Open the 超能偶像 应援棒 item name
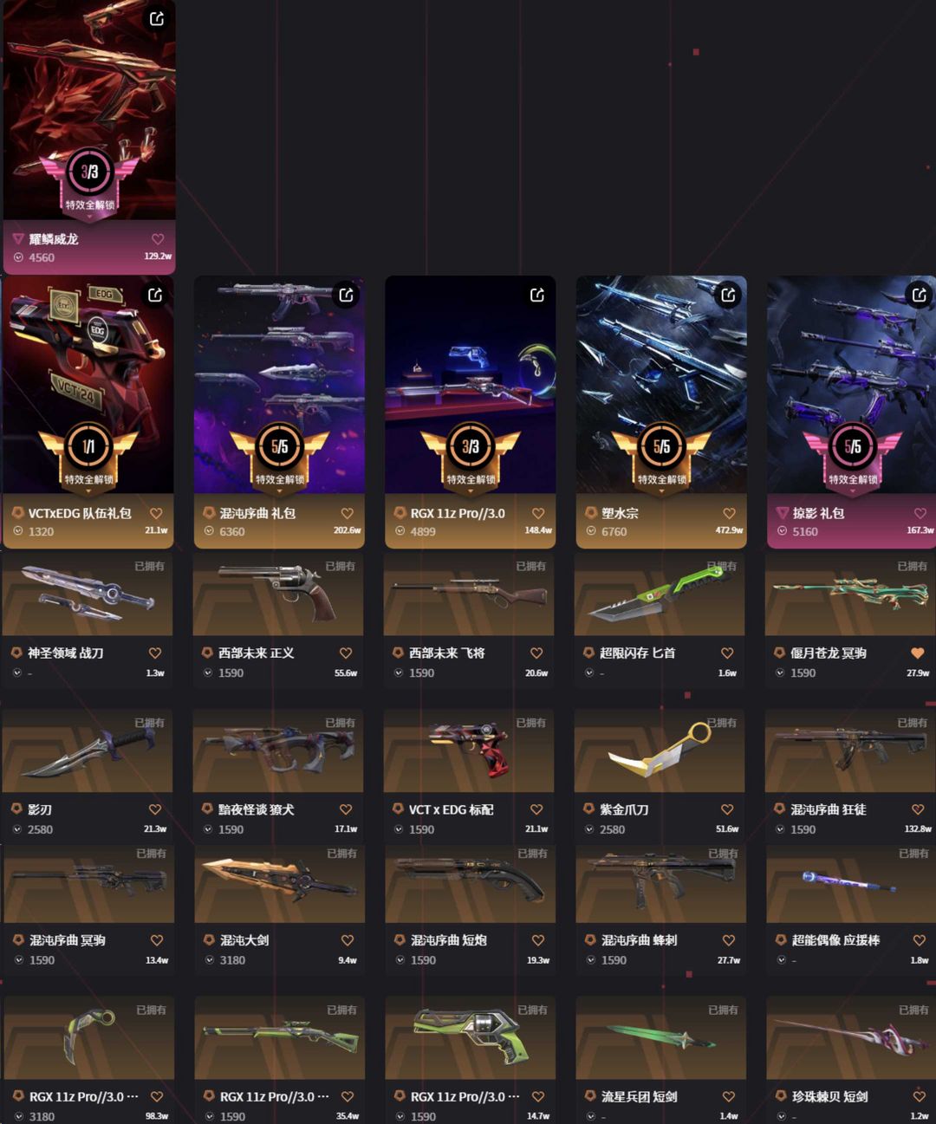This screenshot has width=936, height=1124. [x=835, y=939]
